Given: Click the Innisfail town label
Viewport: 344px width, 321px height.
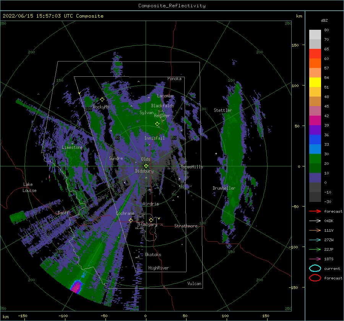Looking at the screenshot, I should tap(154, 138).
